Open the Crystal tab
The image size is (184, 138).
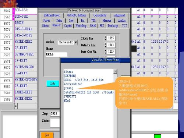[68, 26]
